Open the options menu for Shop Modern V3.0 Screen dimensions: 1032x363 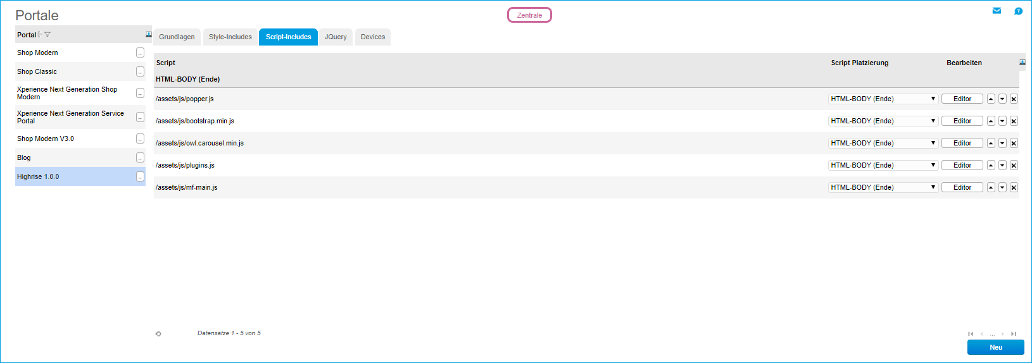140,138
